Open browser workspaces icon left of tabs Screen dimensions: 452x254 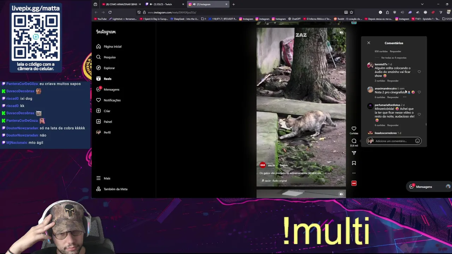[x=95, y=4]
